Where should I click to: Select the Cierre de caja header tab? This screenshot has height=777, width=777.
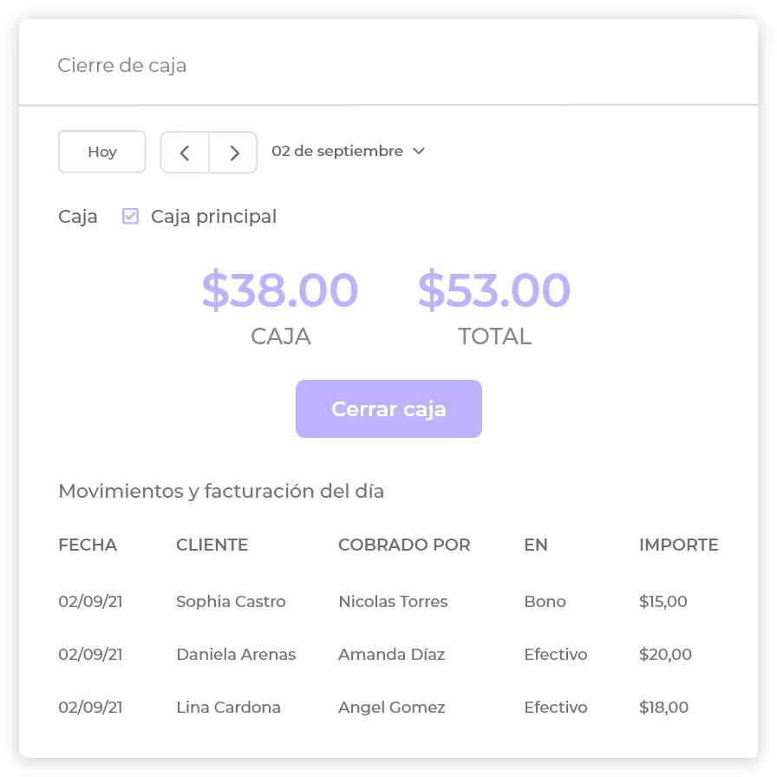(122, 66)
